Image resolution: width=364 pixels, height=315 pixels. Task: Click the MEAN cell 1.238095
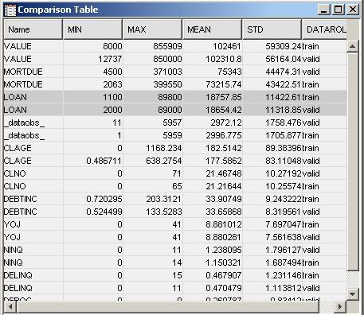pos(213,250)
